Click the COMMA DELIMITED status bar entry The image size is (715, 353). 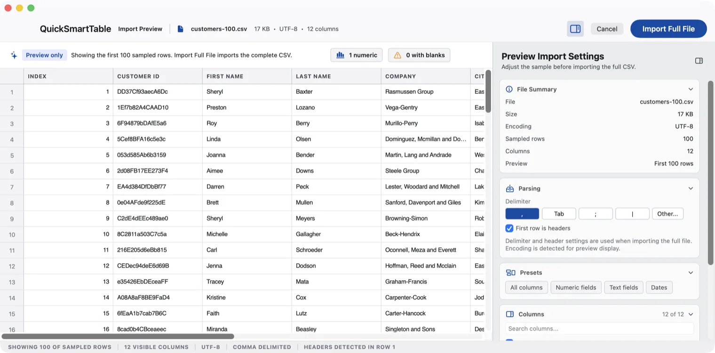(262, 347)
